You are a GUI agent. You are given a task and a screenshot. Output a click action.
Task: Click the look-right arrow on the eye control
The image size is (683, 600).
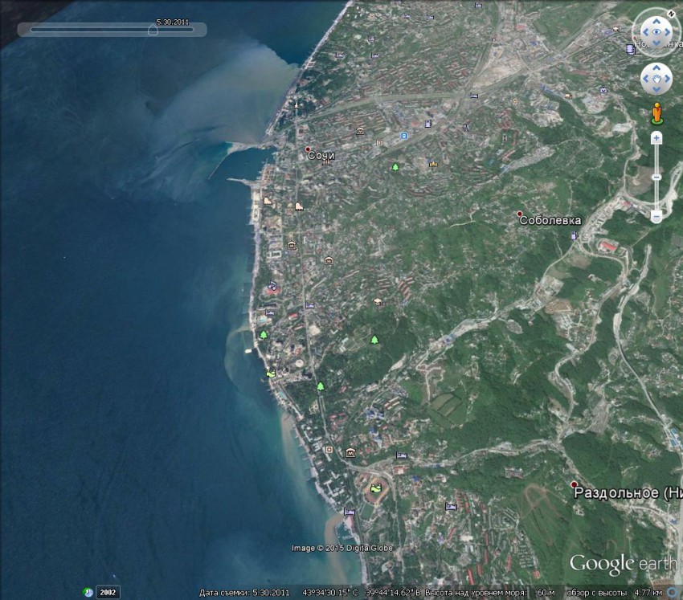tap(669, 34)
